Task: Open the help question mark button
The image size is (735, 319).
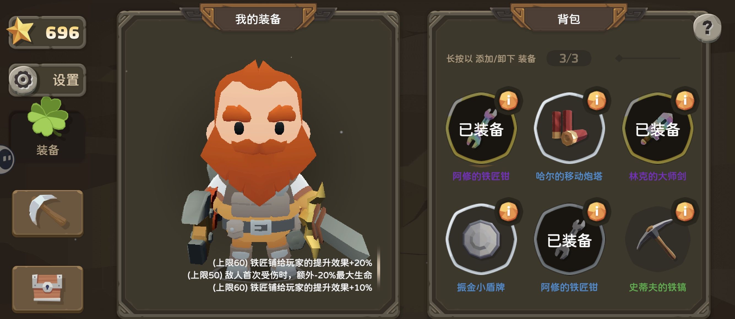Action: point(707,28)
